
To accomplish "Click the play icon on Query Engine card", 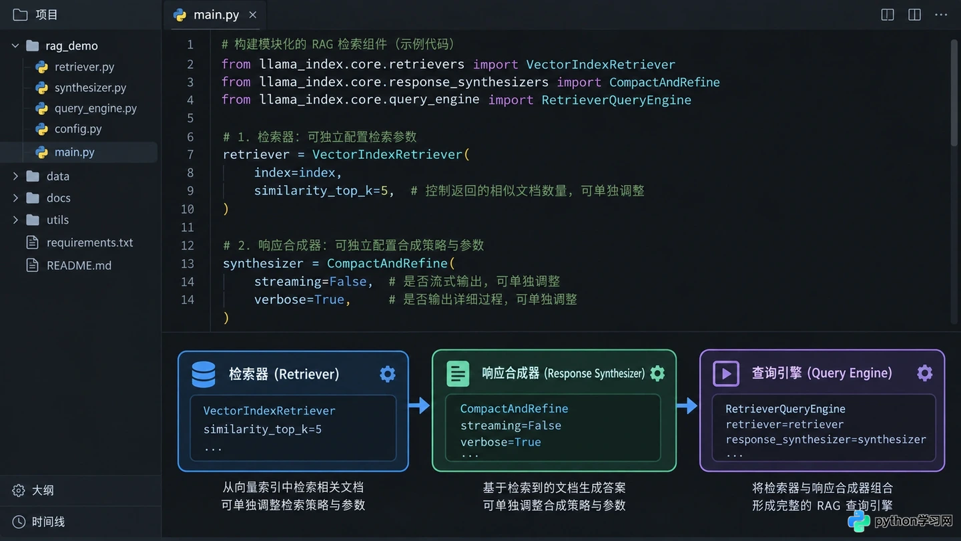I will pos(726,373).
